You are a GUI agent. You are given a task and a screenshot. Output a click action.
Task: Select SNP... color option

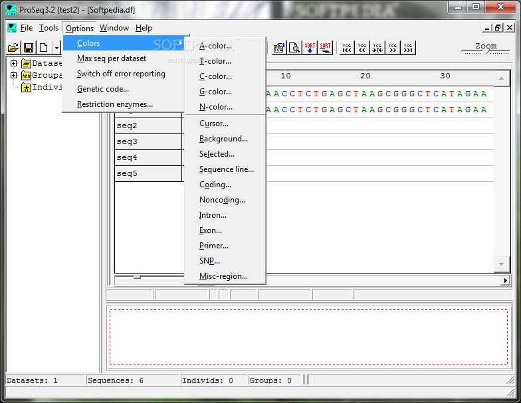pyautogui.click(x=225, y=261)
